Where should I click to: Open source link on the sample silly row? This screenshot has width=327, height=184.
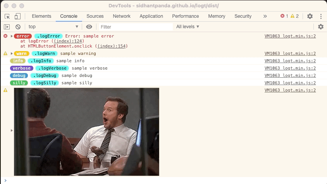(290, 83)
